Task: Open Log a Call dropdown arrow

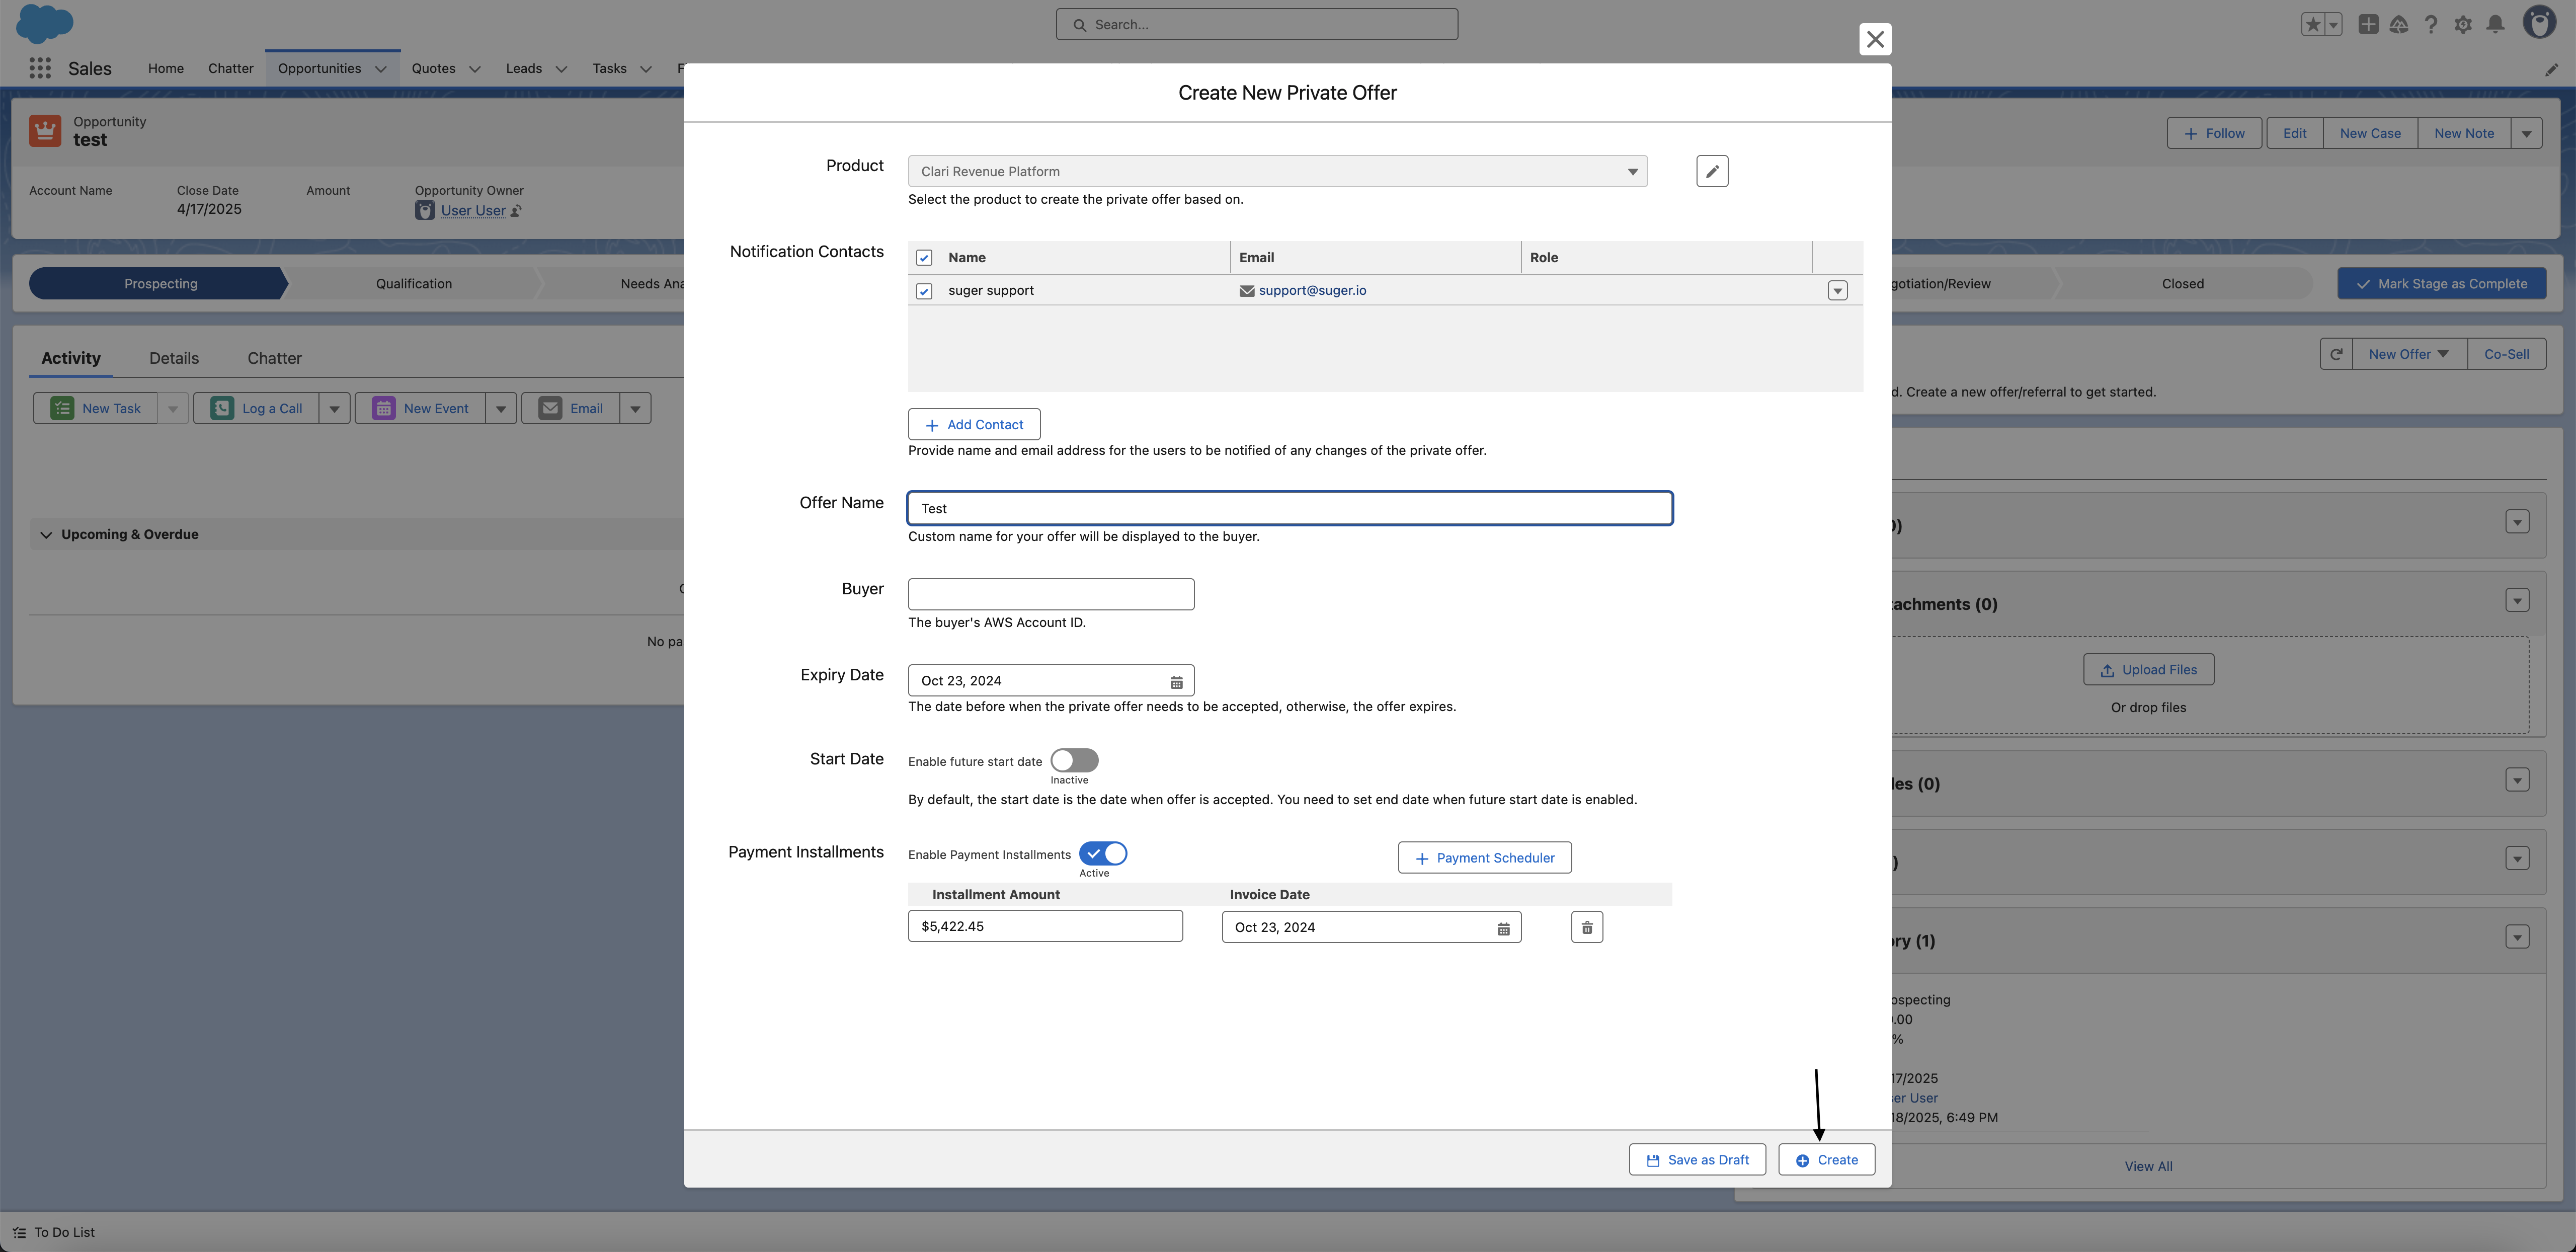Action: 334,408
